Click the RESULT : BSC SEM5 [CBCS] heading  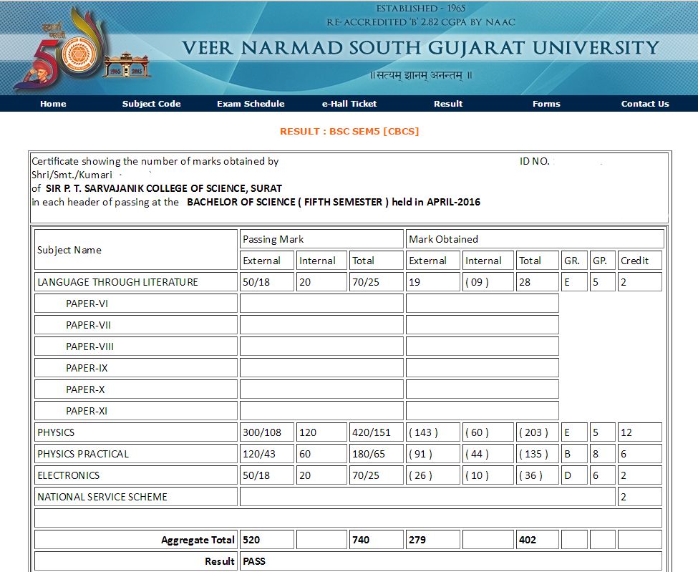tap(349, 131)
